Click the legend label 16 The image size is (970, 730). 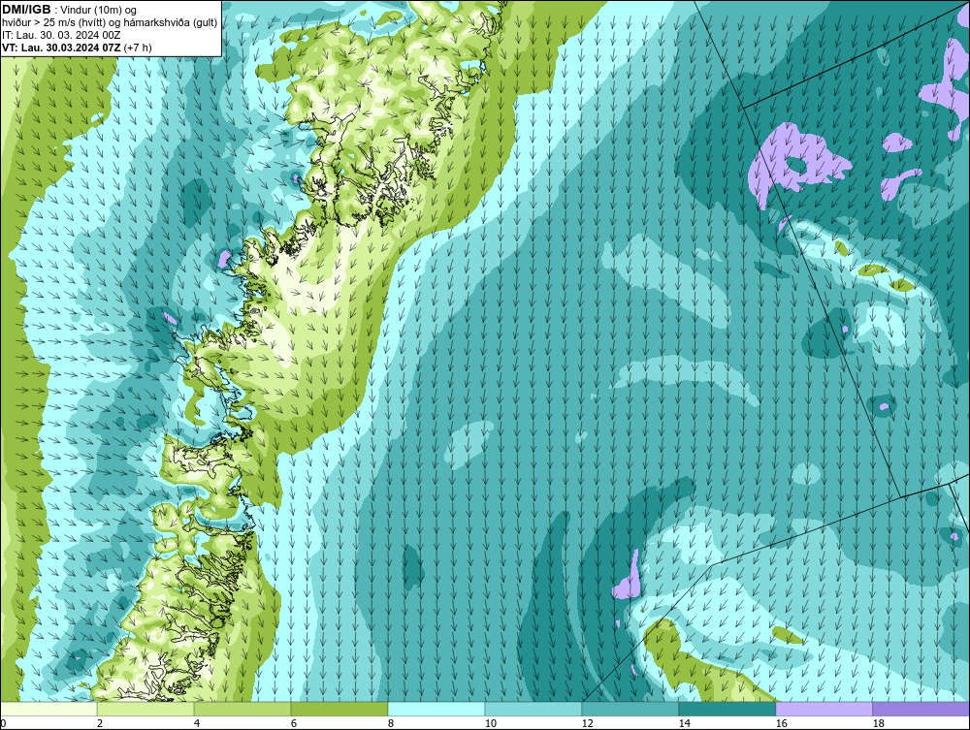[781, 723]
